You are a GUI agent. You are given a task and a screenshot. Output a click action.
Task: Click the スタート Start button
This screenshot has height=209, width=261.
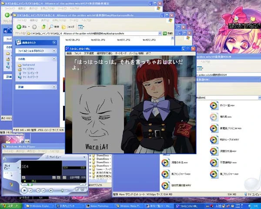pyautogui.click(x=11, y=206)
